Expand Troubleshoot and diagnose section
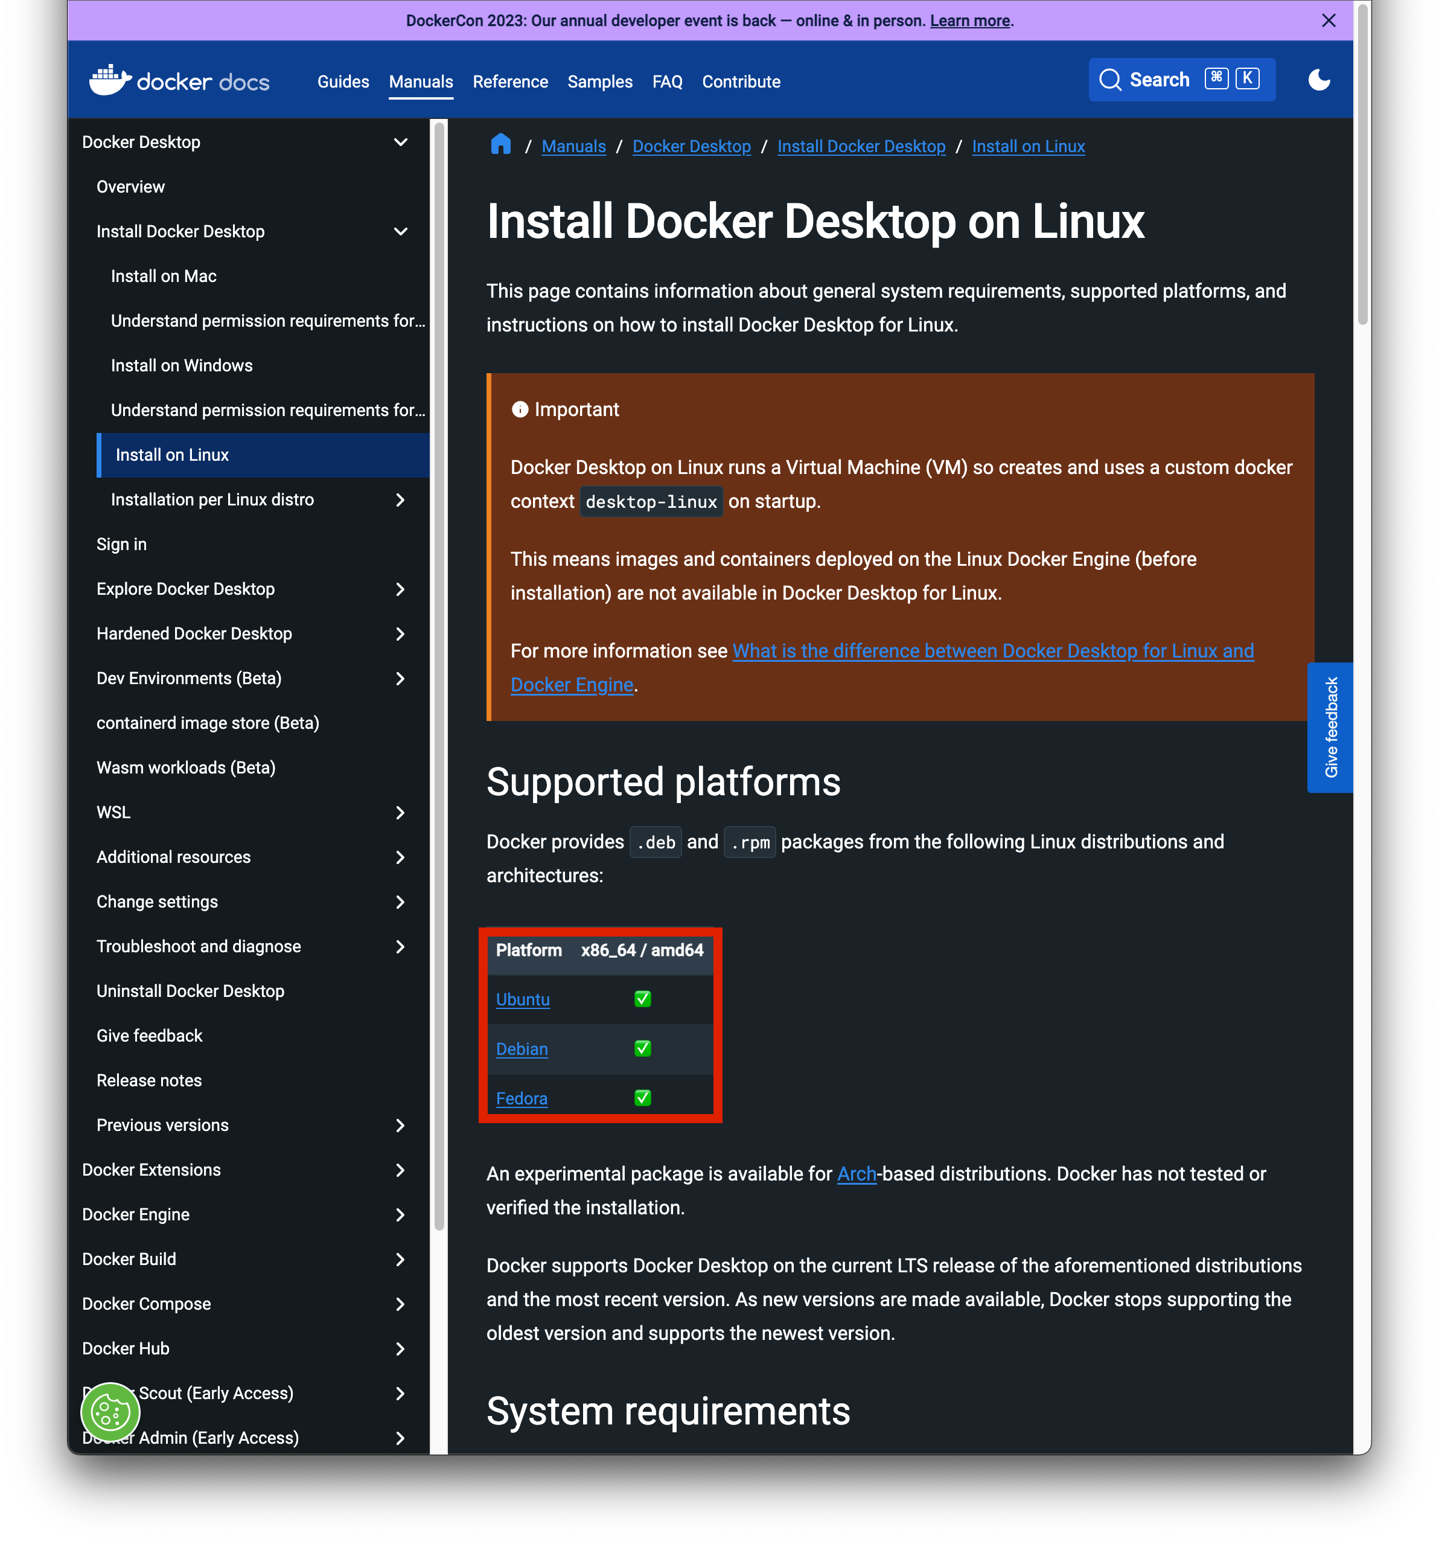Image resolution: width=1439 pixels, height=1544 pixels. click(401, 947)
